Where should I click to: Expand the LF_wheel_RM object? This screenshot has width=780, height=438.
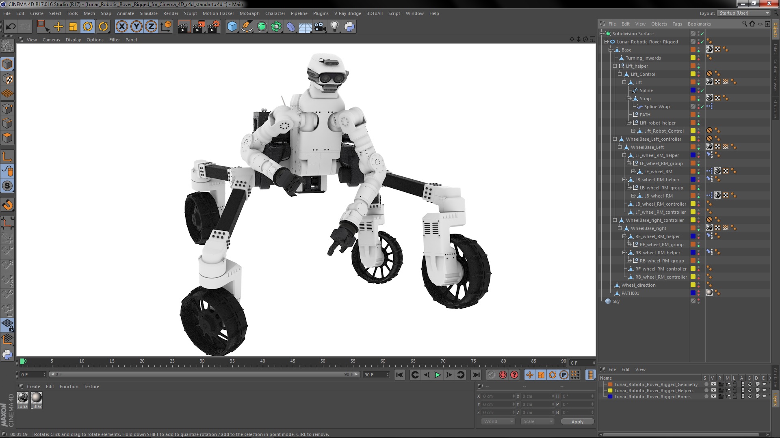(633, 172)
